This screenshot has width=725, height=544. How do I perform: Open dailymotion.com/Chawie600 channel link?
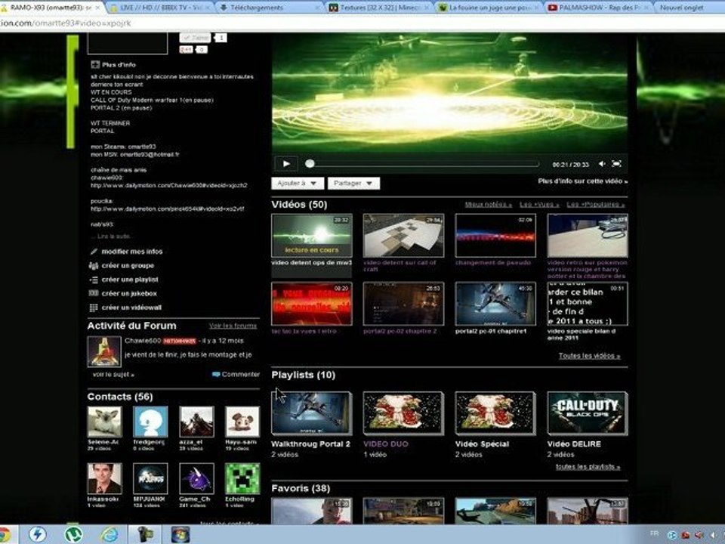[168, 186]
